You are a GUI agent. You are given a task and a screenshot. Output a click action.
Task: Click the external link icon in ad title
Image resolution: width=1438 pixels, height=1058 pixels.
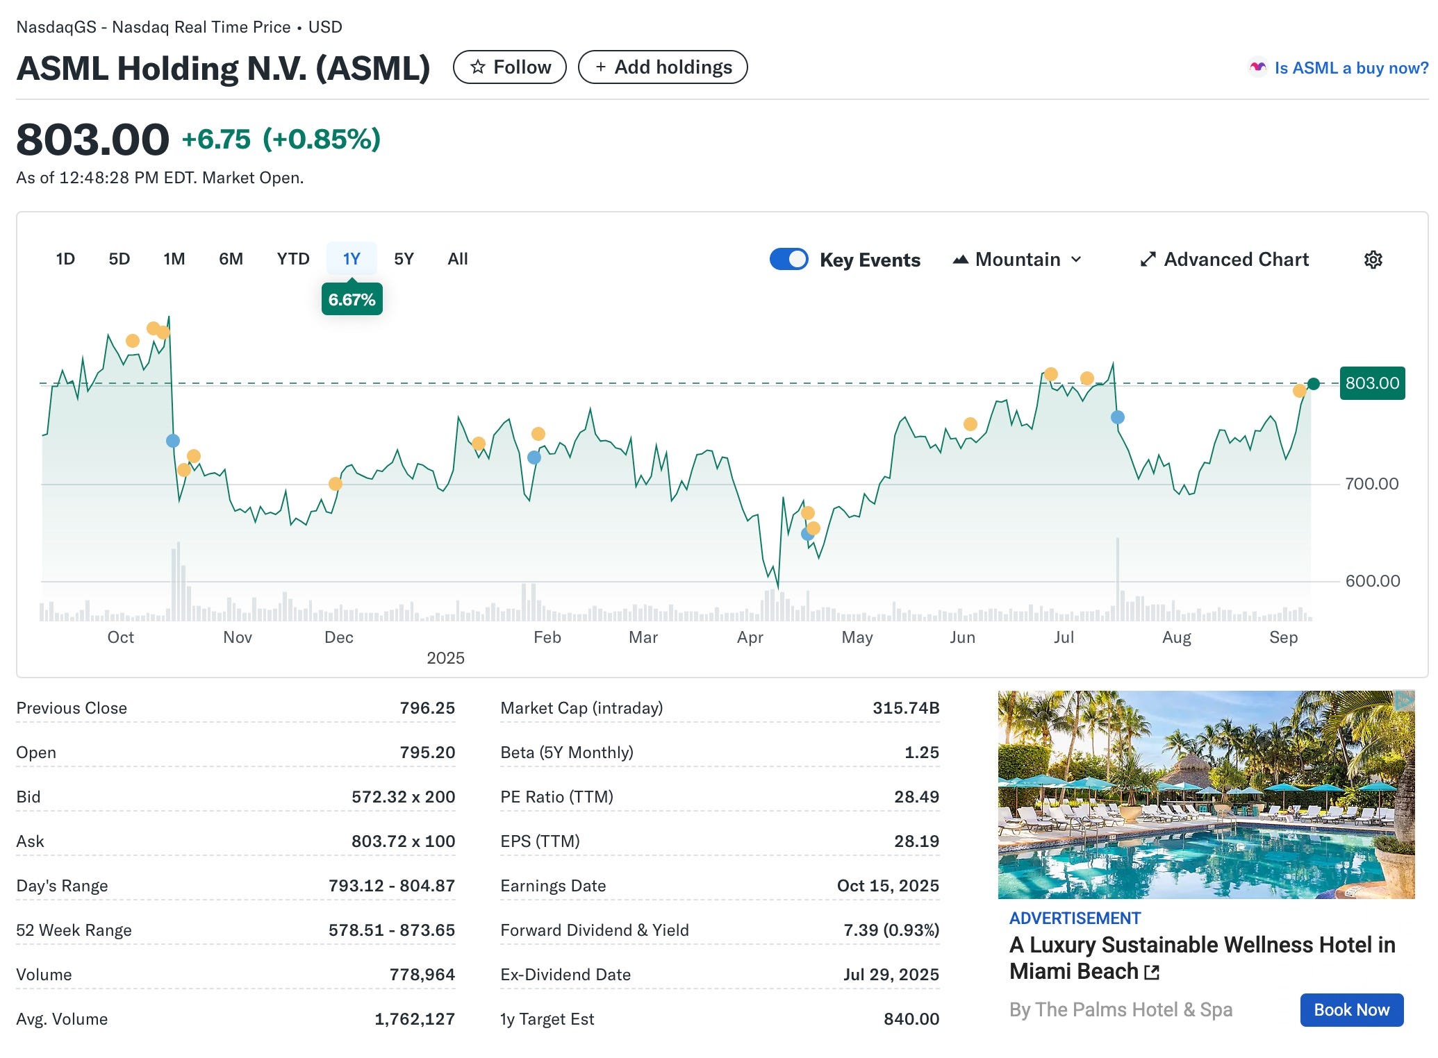(1152, 973)
